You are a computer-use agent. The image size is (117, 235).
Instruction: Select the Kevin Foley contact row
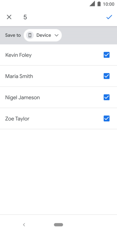58,55
